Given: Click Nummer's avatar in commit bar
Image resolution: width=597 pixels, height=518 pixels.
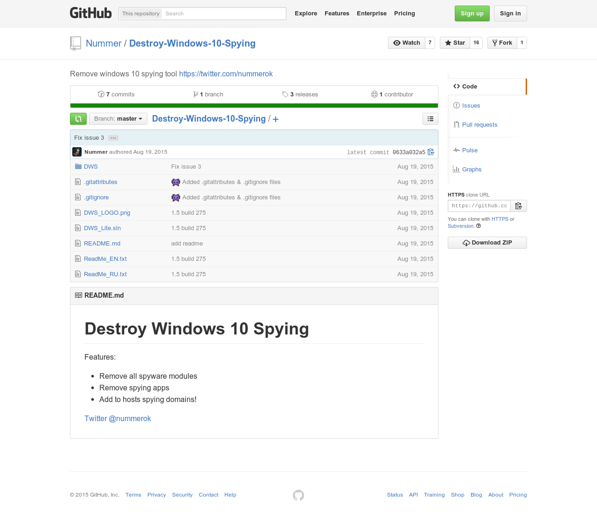Looking at the screenshot, I should pos(77,152).
